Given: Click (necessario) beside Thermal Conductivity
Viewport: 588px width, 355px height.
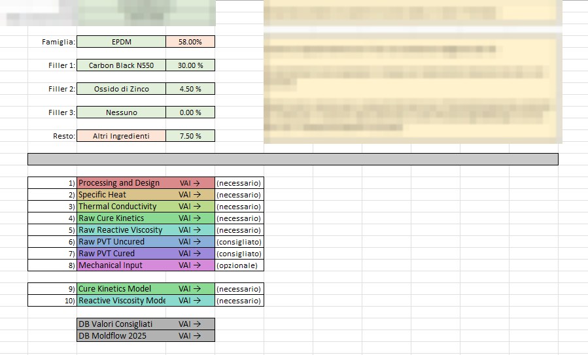Looking at the screenshot, I should click(239, 206).
